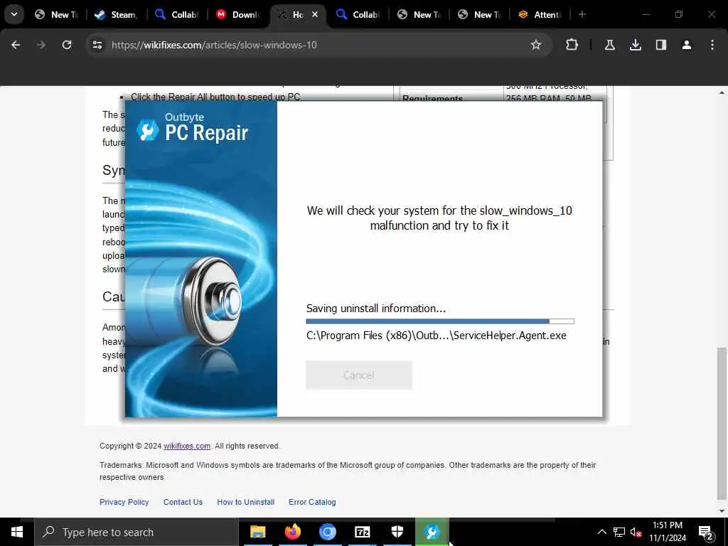Click the installer progress bar
This screenshot has width=728, height=546.
(440, 321)
